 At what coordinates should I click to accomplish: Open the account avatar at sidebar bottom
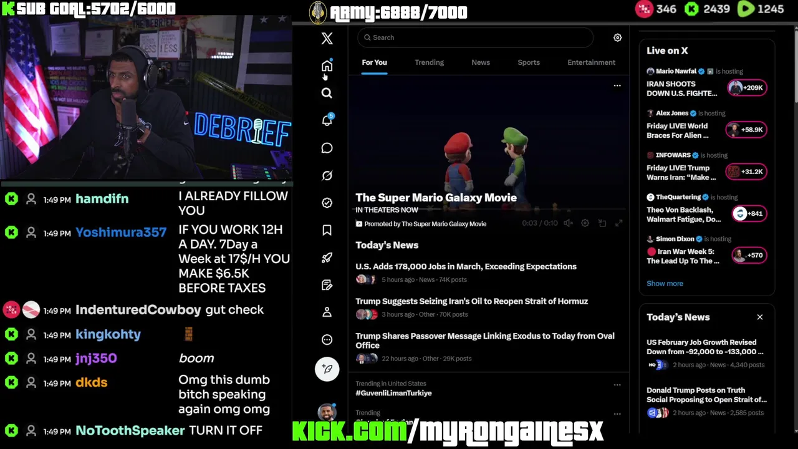click(x=327, y=412)
